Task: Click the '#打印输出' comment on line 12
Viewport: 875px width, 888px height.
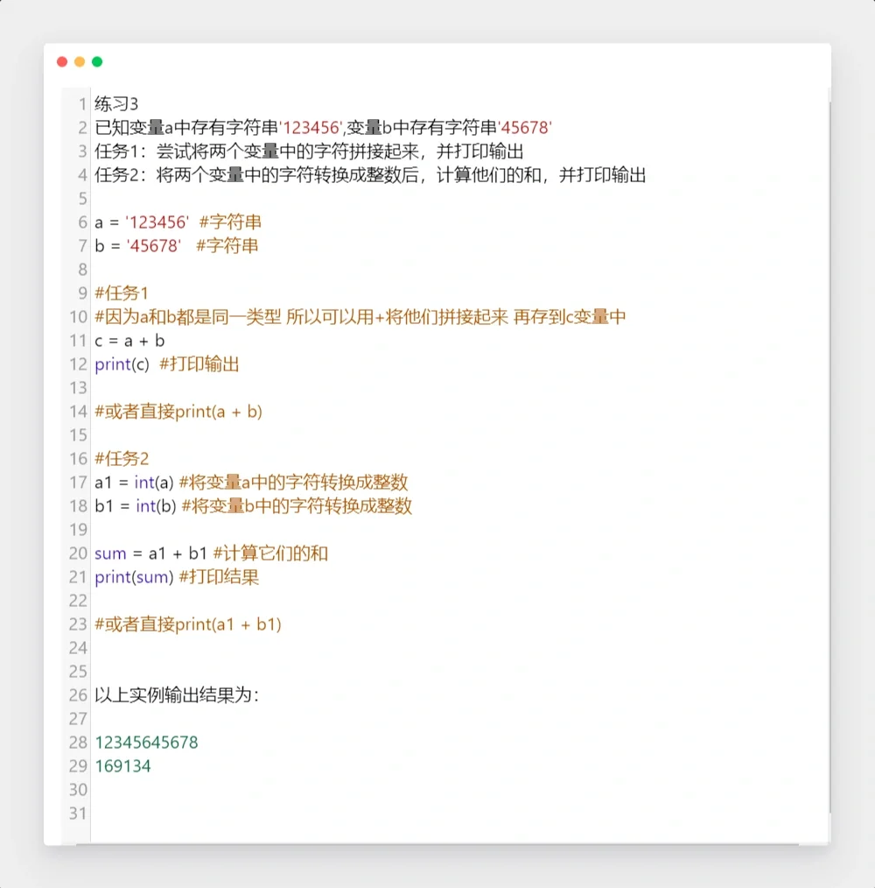Action: [199, 364]
